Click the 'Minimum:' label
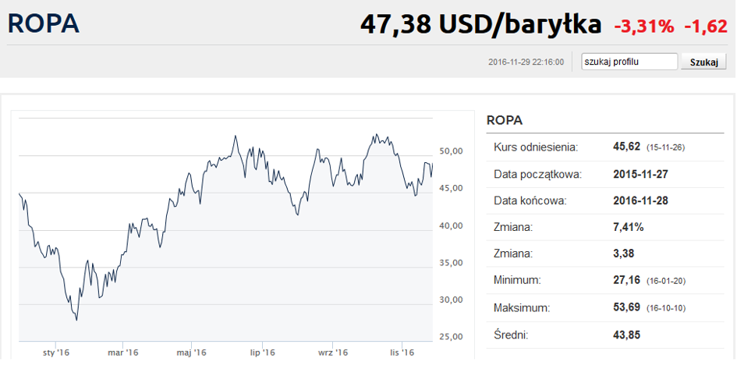Screen dimensions: 737x369 (517, 281)
